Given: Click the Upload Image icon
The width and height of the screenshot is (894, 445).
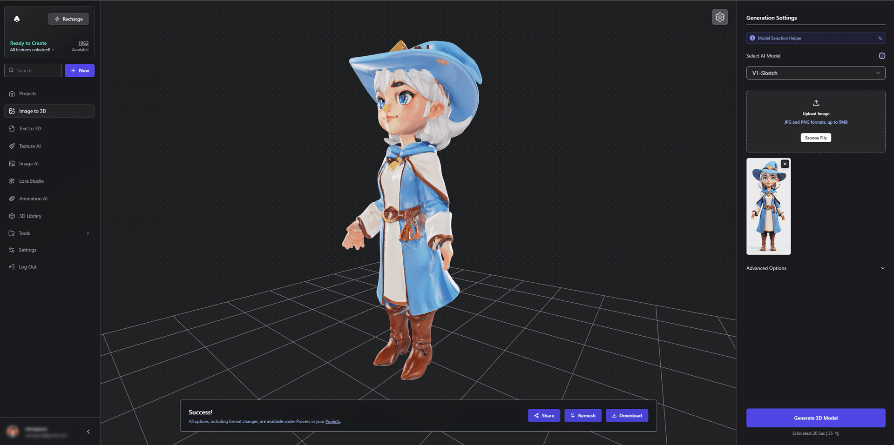Looking at the screenshot, I should 816,103.
